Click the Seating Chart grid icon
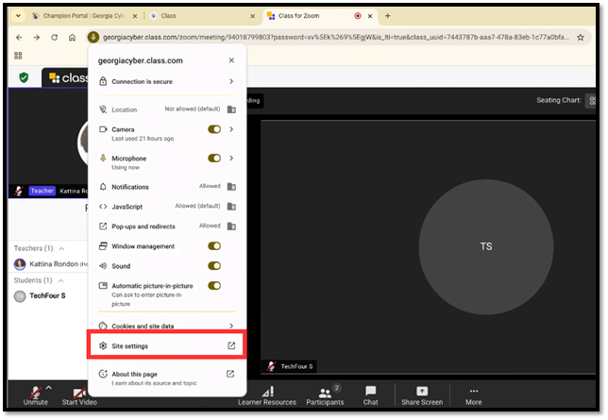The height and width of the screenshot is (420, 608). [592, 100]
